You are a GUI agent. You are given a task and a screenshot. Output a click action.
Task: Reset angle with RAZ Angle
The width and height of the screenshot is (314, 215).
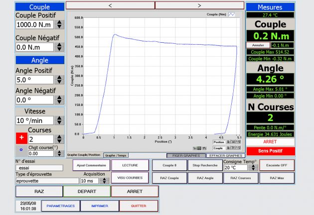[205, 178]
